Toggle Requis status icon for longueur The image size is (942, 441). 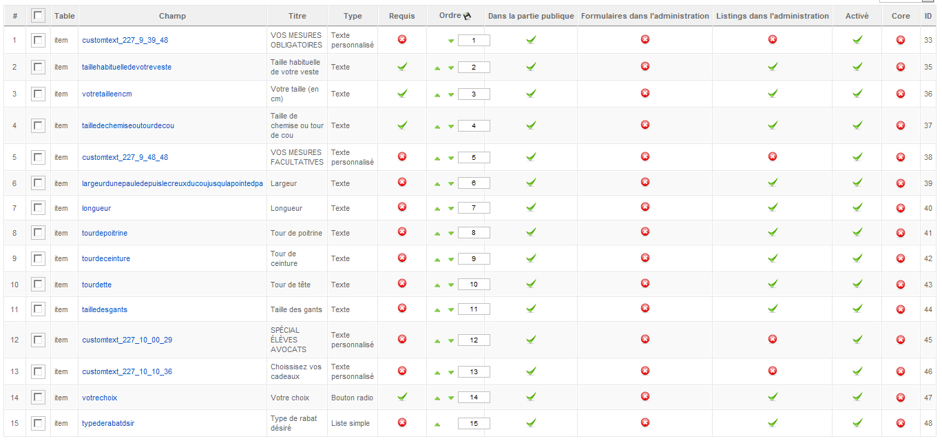(402, 207)
